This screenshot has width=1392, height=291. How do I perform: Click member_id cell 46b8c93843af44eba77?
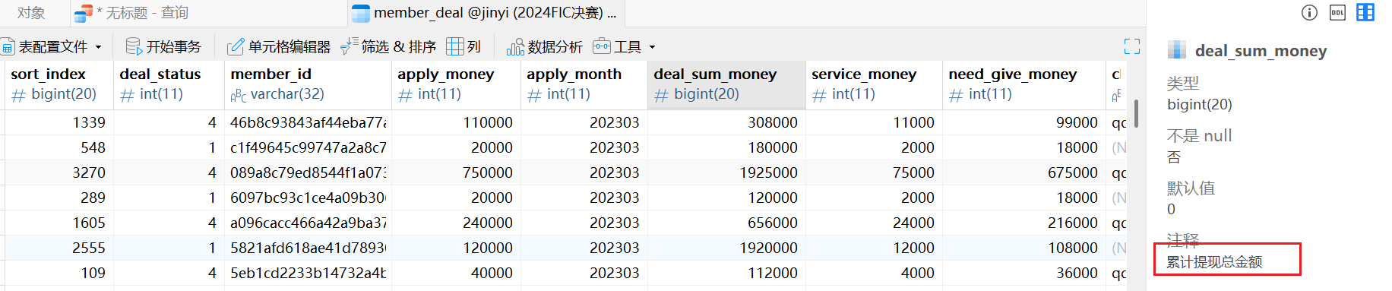(x=308, y=122)
